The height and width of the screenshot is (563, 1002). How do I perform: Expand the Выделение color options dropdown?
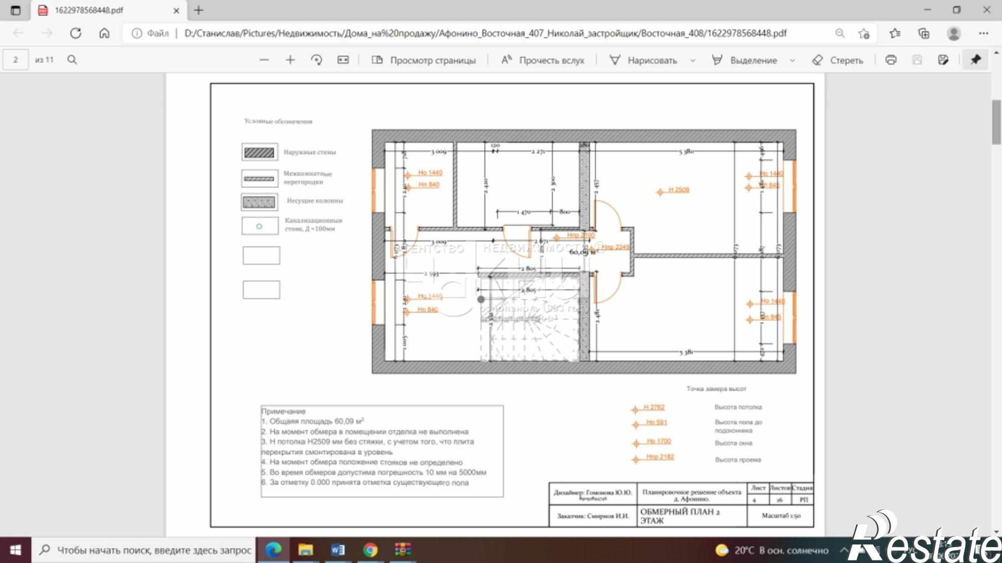pos(792,60)
